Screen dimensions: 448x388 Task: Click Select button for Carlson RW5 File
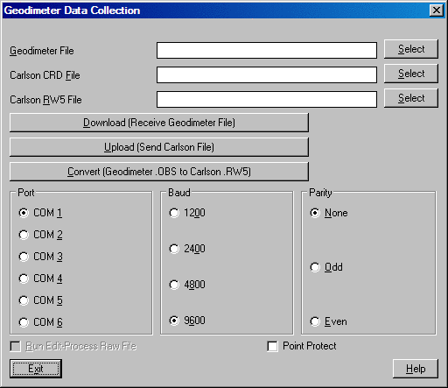(x=411, y=98)
